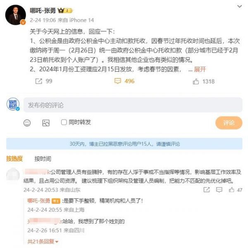
Task: Sort comments by 按热度
Action: [14, 159]
